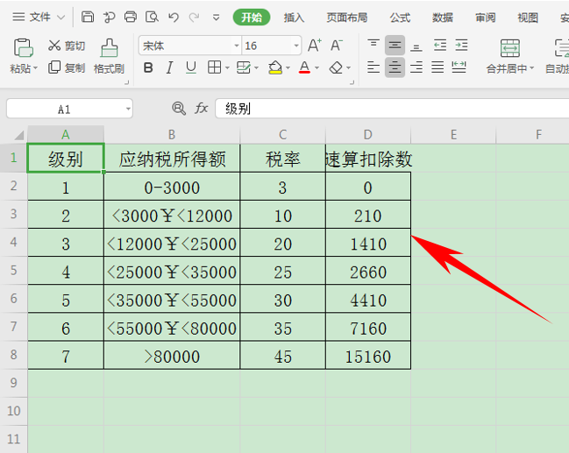Select row header 5
Image resolution: width=569 pixels, height=453 pixels.
coord(14,270)
